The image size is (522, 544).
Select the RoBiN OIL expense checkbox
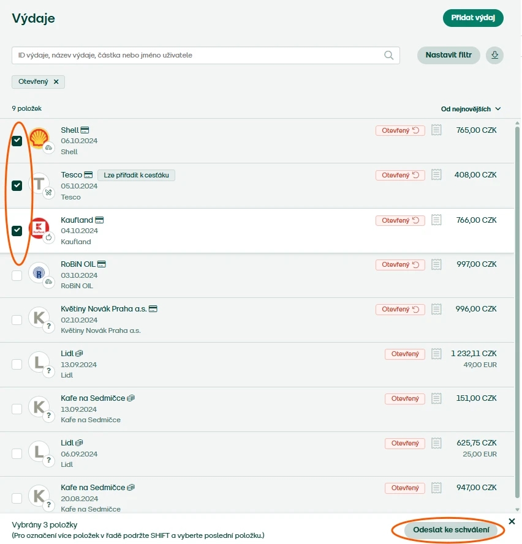pyautogui.click(x=17, y=275)
